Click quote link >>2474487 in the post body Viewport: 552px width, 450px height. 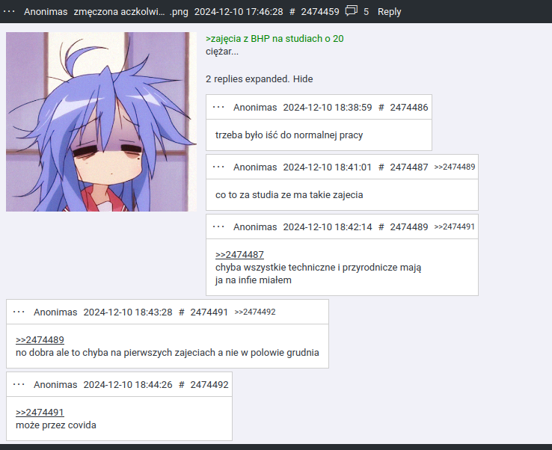[239, 254]
